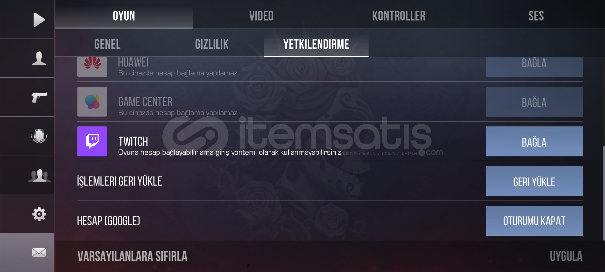605x272 pixels.
Task: Open the Play triangle icon in sidebar
Action: (39, 19)
